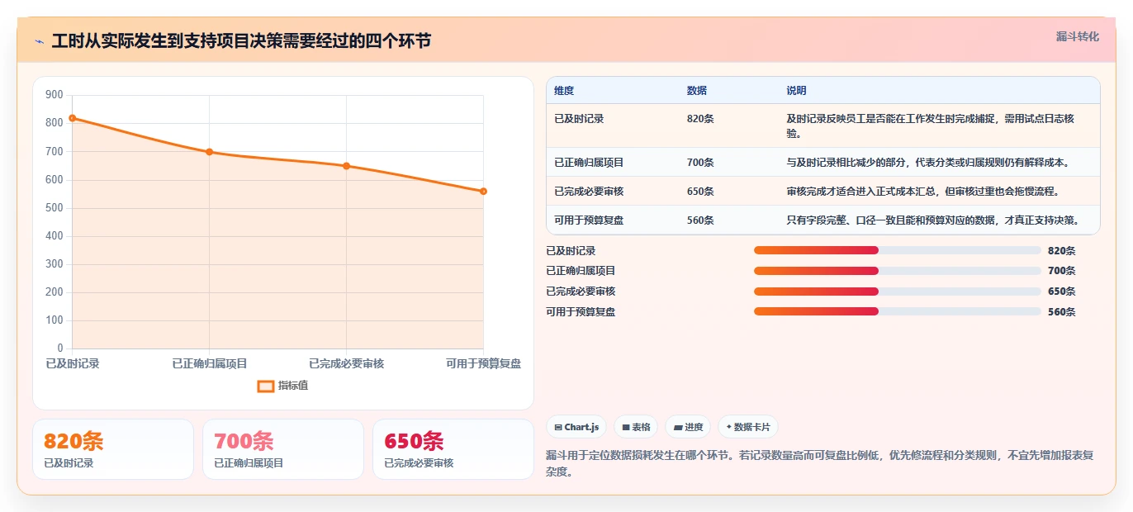
Task: Open the 650条 已完成必要审核 stat card
Action: [453, 449]
